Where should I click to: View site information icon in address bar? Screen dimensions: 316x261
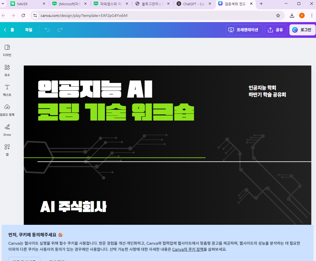pos(35,15)
